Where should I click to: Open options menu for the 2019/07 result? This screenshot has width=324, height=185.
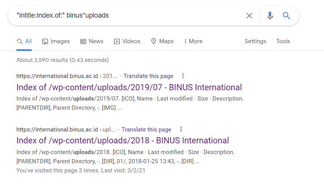point(183,76)
